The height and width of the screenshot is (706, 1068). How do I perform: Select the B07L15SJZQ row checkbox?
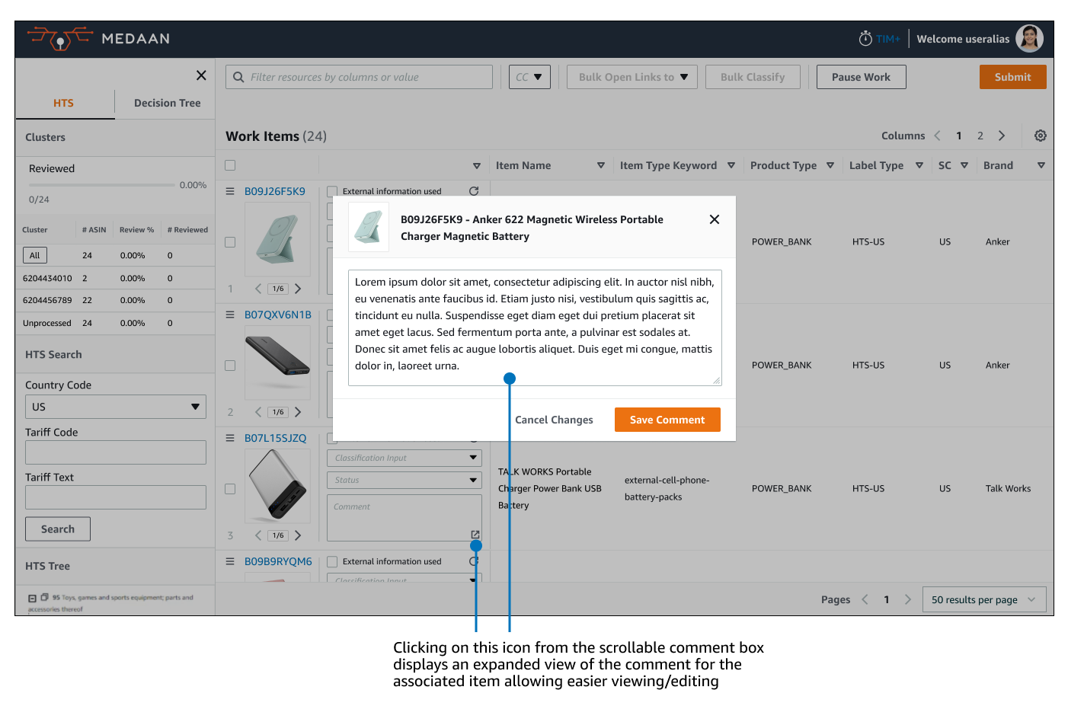tap(230, 489)
